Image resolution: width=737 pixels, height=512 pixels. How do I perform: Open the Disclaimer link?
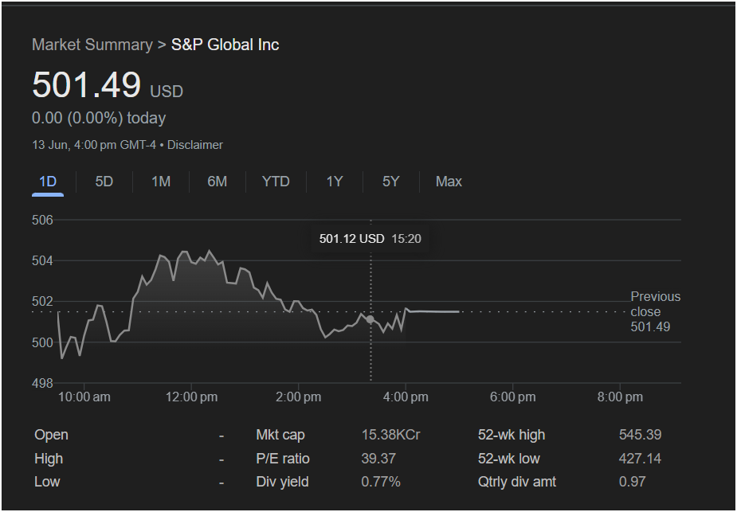194,145
